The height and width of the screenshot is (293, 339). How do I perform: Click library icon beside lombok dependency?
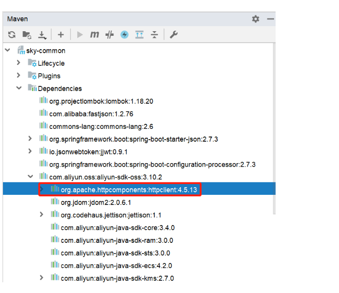pos(43,100)
